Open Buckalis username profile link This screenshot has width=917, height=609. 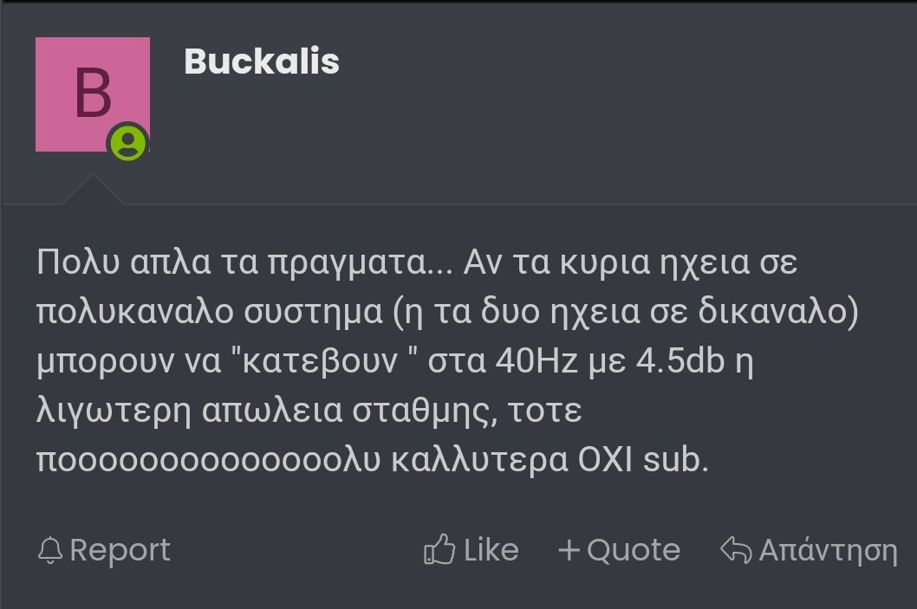click(262, 61)
